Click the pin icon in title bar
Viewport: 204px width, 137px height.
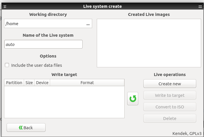coord(5,7)
